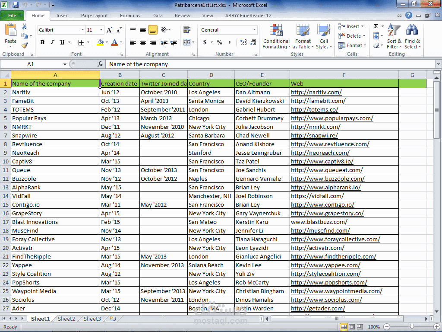This screenshot has height=332, width=442.
Task: Insert a new worksheet tab icon
Action: (x=113, y=319)
